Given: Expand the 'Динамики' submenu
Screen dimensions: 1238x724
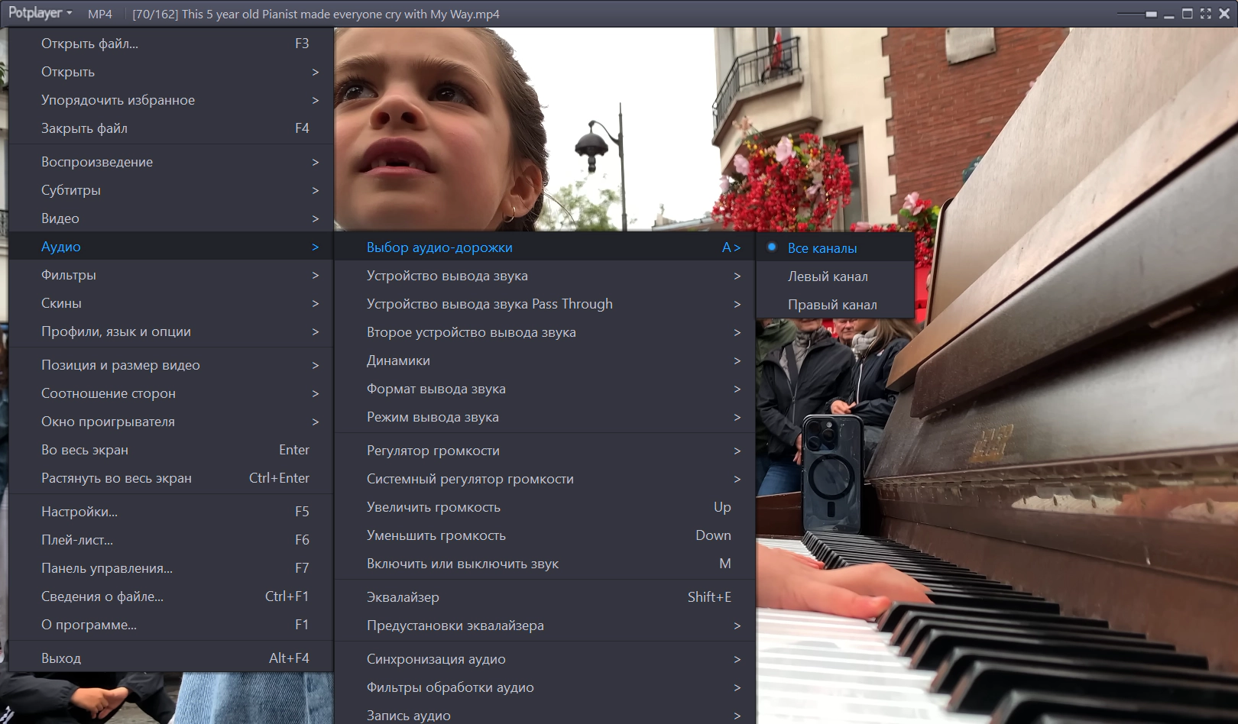Looking at the screenshot, I should coord(545,360).
